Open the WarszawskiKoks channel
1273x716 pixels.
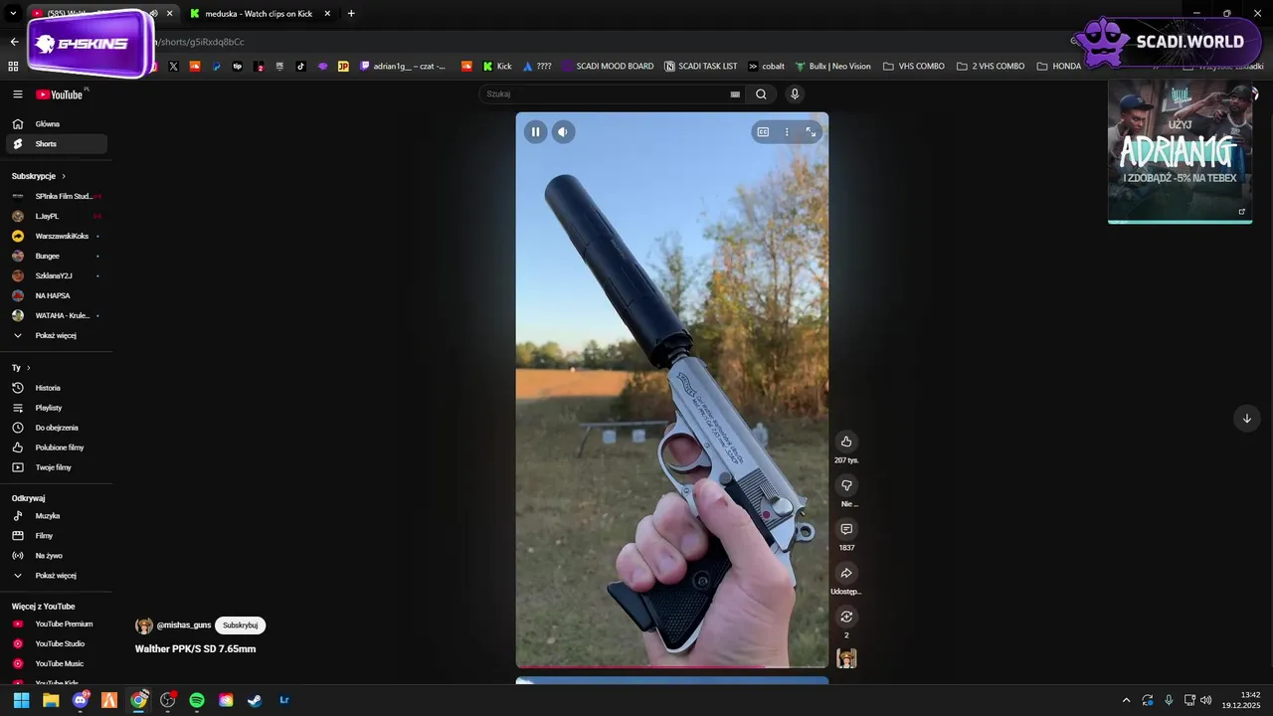[57, 236]
